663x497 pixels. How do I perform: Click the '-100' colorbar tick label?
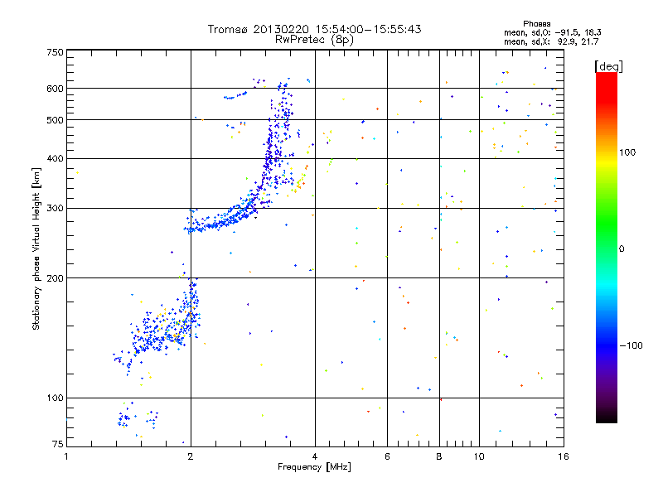coord(631,345)
